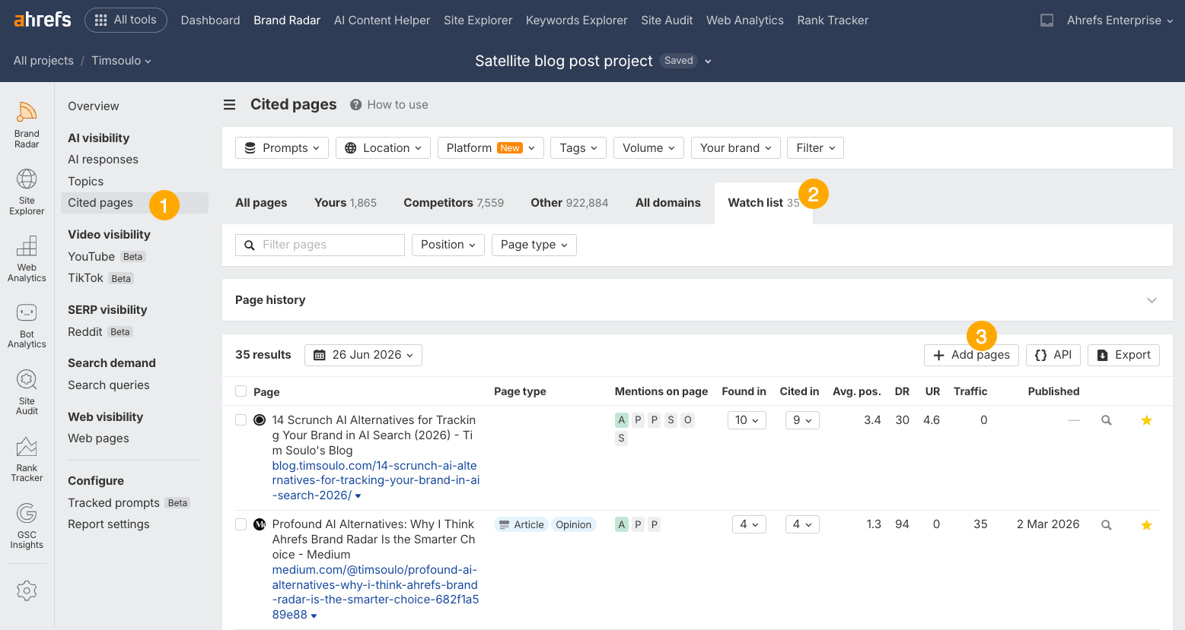
Task: Open Site Audit sidebar icon
Action: [x=27, y=392]
